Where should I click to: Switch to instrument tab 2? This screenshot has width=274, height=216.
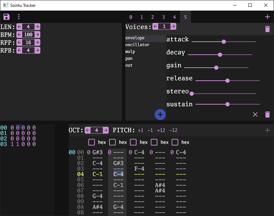click(x=152, y=17)
